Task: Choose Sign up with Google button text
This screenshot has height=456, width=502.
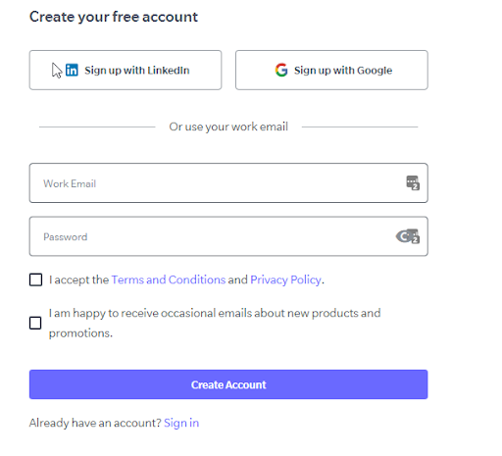Action: (x=343, y=71)
